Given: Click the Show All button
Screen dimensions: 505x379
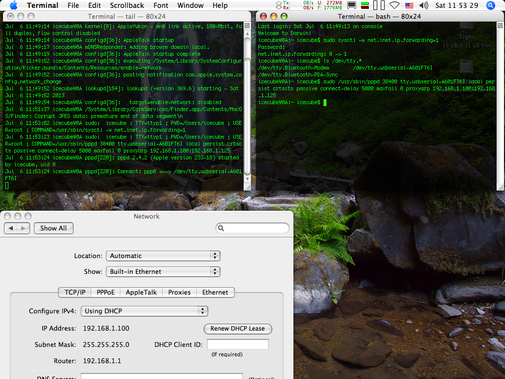Looking at the screenshot, I should click(53, 228).
